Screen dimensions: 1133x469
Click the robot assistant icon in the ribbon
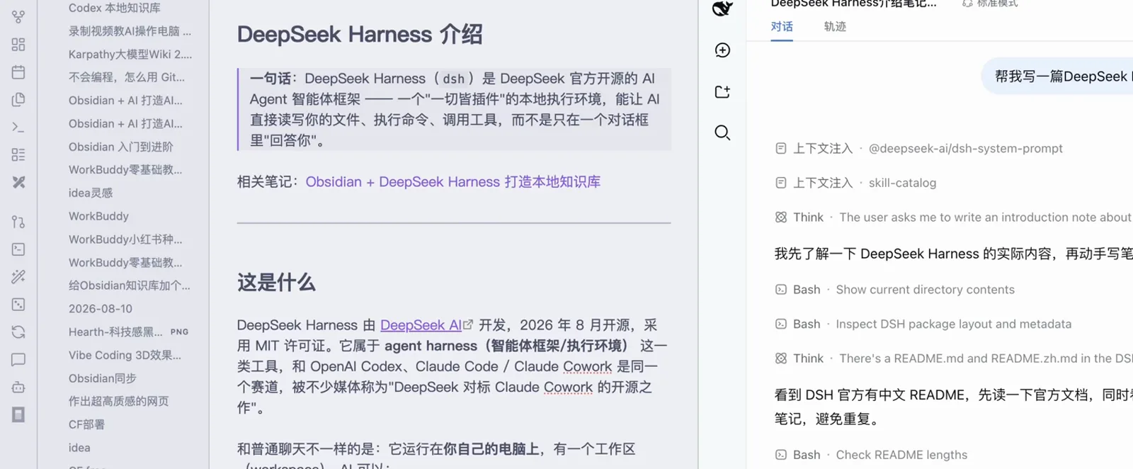18,387
